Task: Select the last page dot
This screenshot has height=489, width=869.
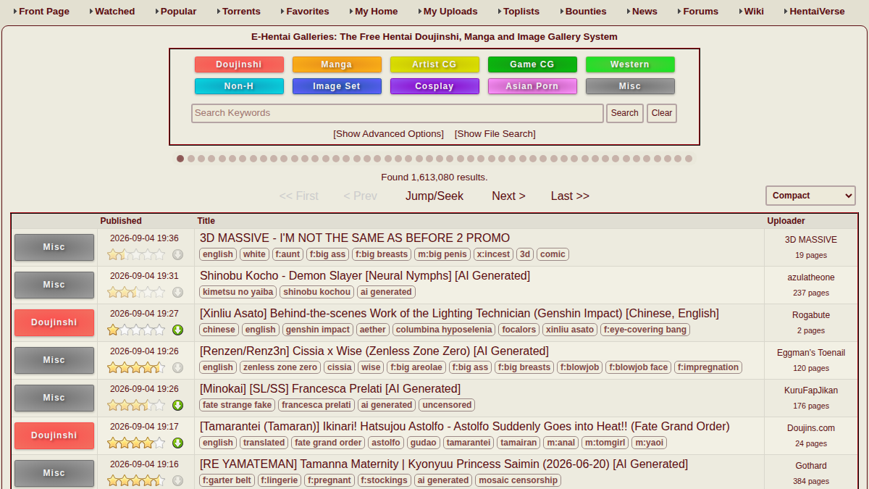Action: click(x=689, y=159)
